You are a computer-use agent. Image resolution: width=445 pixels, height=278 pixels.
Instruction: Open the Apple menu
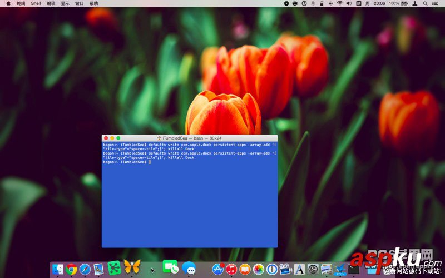pos(8,3)
